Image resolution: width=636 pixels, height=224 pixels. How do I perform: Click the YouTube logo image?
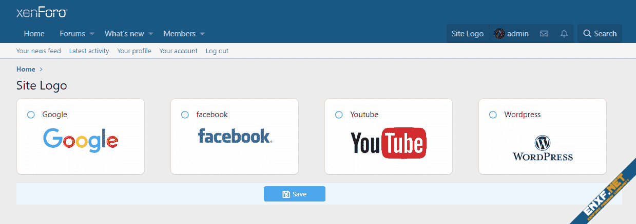[x=389, y=143]
